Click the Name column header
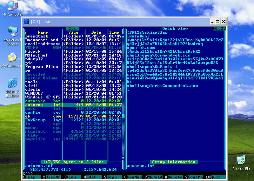Image resolution: width=254 pixels, height=181 pixels. 43,32
